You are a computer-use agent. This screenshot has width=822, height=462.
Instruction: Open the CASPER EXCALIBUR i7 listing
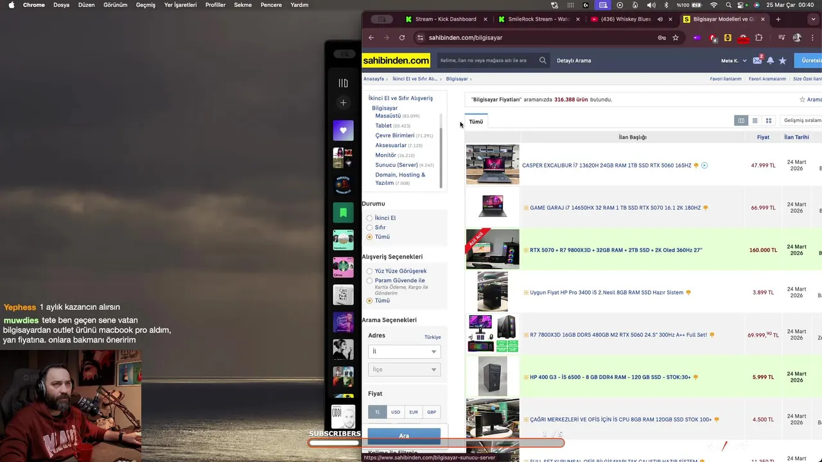click(606, 166)
